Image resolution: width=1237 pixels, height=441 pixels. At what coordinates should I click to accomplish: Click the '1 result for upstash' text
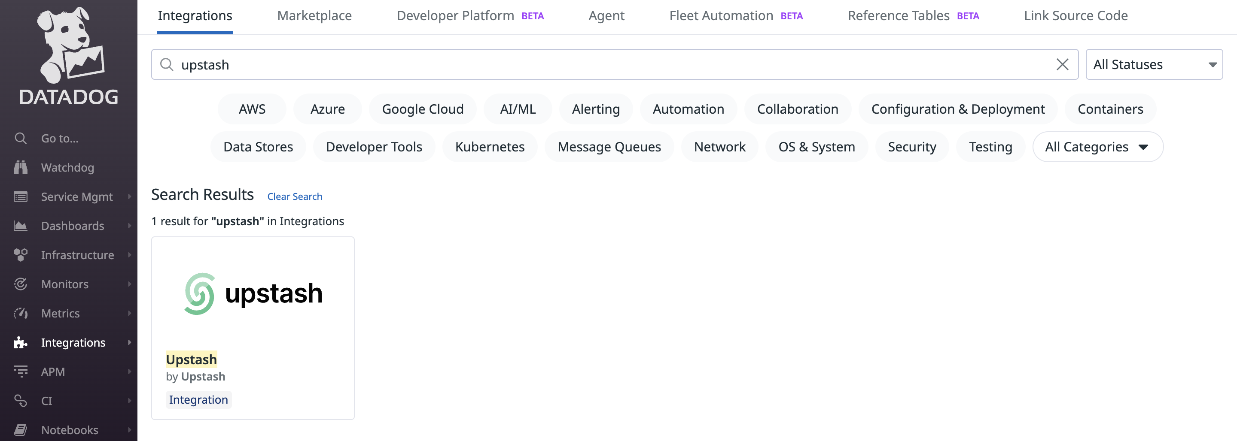point(247,221)
